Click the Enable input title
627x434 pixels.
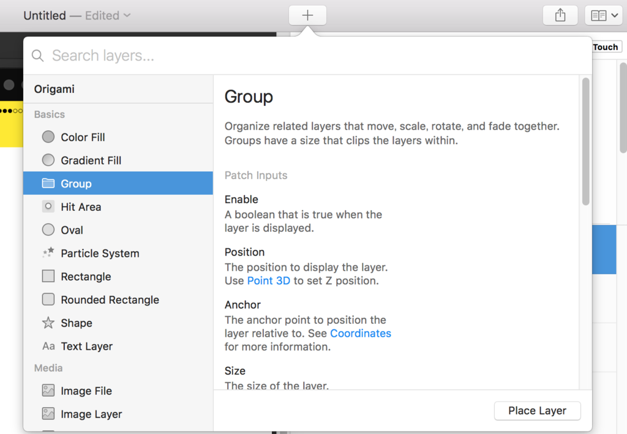point(241,199)
